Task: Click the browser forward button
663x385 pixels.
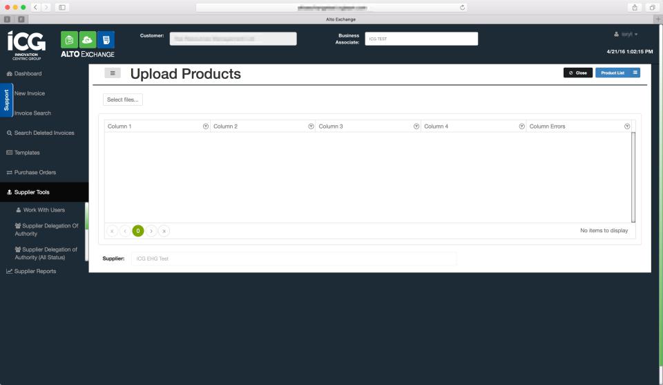Action: (46, 7)
